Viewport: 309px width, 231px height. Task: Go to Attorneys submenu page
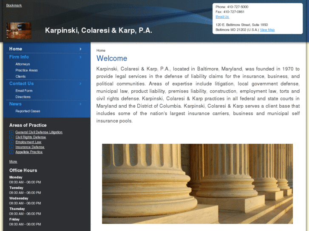(x=23, y=64)
